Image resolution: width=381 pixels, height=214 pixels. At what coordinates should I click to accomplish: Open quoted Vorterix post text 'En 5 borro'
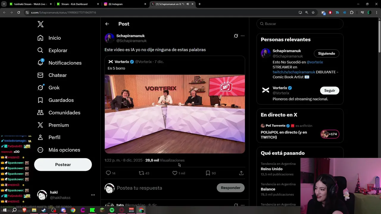coord(116,68)
